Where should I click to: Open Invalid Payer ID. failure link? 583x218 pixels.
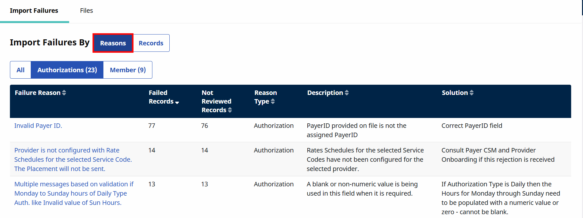(x=38, y=126)
